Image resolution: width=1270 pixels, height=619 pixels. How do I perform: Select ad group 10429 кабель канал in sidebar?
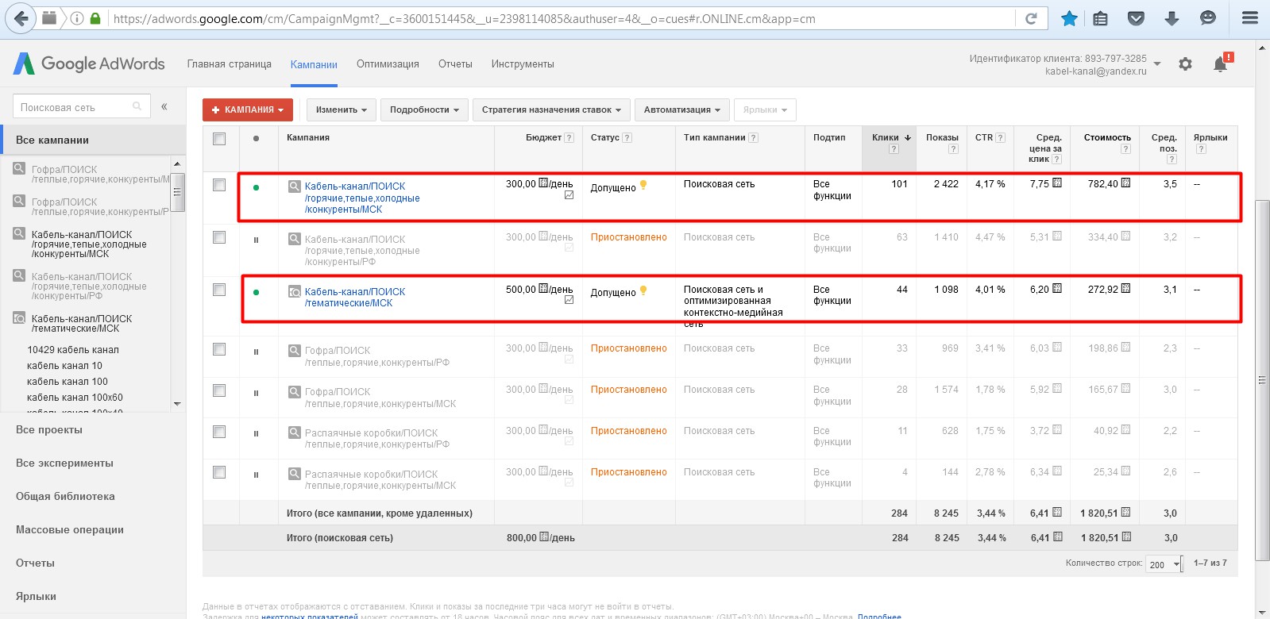73,350
